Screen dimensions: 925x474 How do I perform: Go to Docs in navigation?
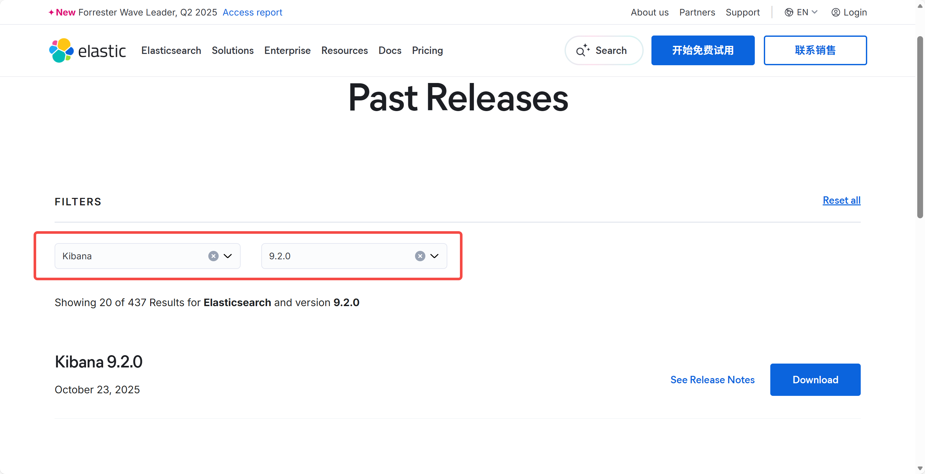390,51
